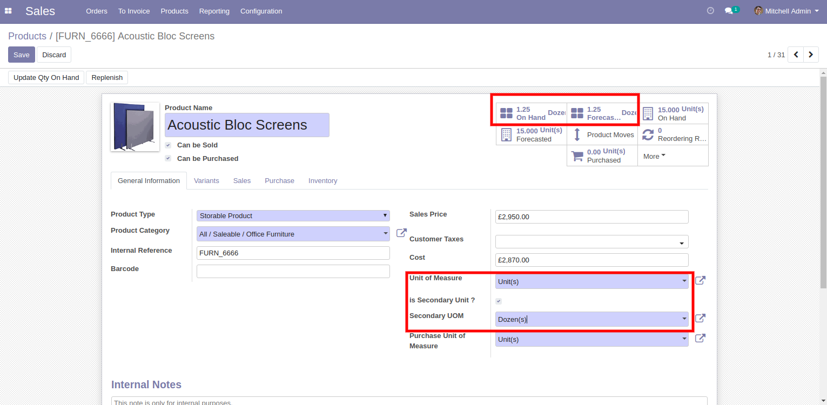Expand the More stat buttons dropdown
The image size is (827, 405).
point(654,156)
